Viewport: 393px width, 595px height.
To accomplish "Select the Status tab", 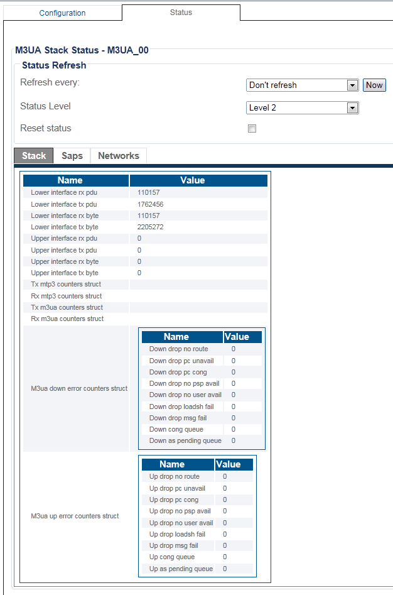I will (181, 13).
